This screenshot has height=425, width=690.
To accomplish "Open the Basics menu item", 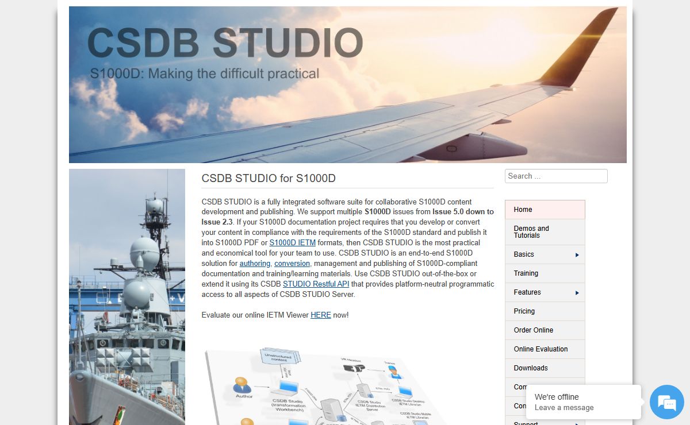I will pos(545,254).
